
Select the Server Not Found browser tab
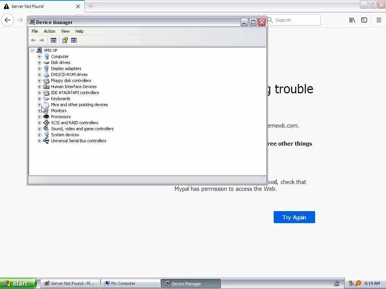[x=42, y=6]
